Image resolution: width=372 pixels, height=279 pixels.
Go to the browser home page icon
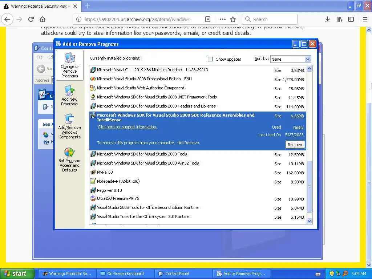click(x=43, y=19)
